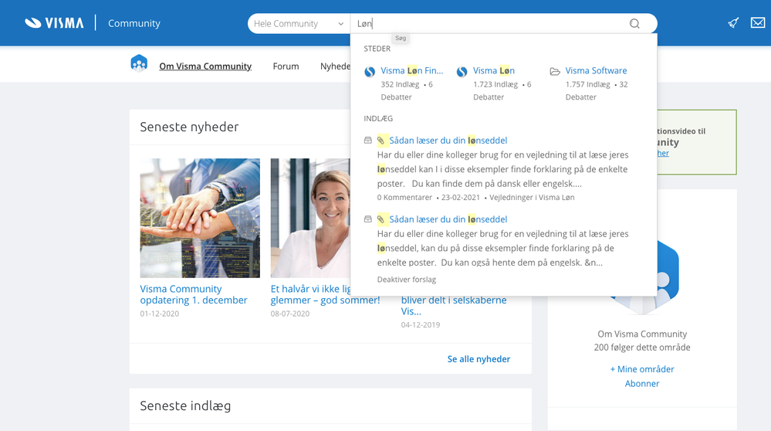Go to the Forum menu item
The height and width of the screenshot is (431, 771).
[286, 66]
